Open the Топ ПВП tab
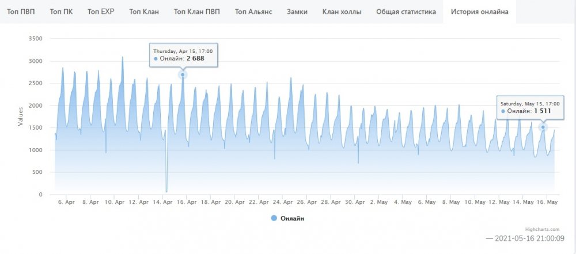This screenshot has width=576, height=254. coord(20,12)
